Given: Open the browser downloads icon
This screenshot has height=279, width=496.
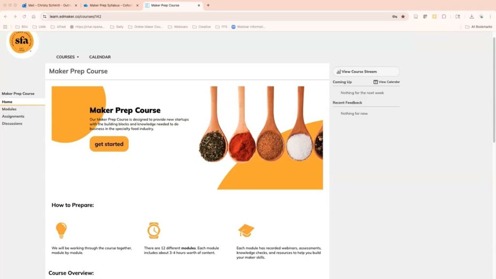Looking at the screenshot, I should click(x=472, y=16).
